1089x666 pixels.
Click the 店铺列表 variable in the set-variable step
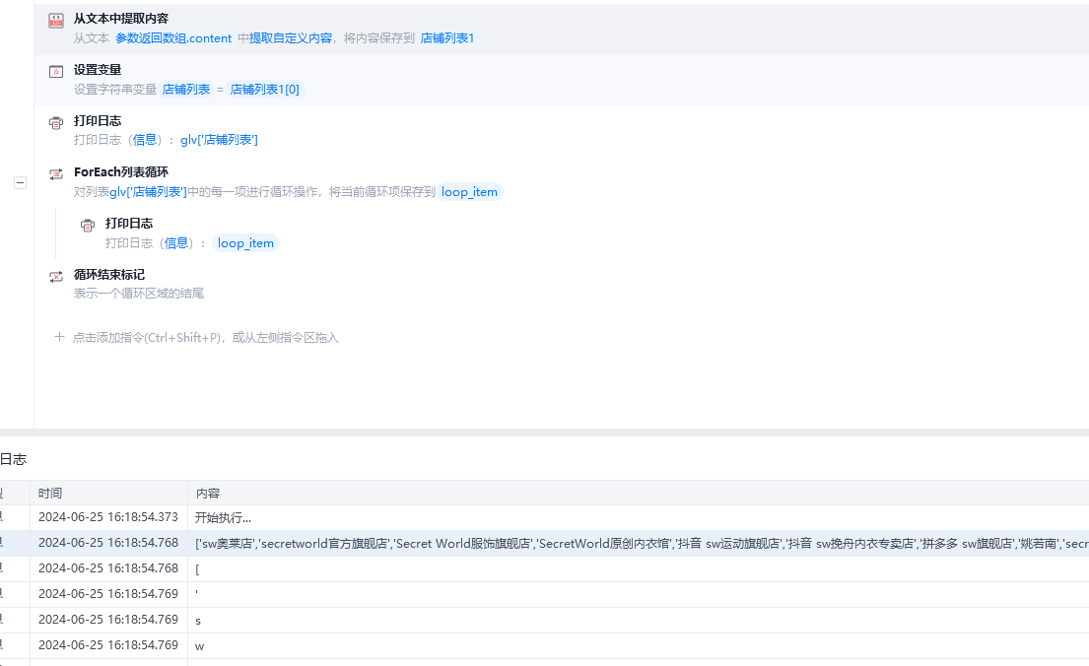186,89
